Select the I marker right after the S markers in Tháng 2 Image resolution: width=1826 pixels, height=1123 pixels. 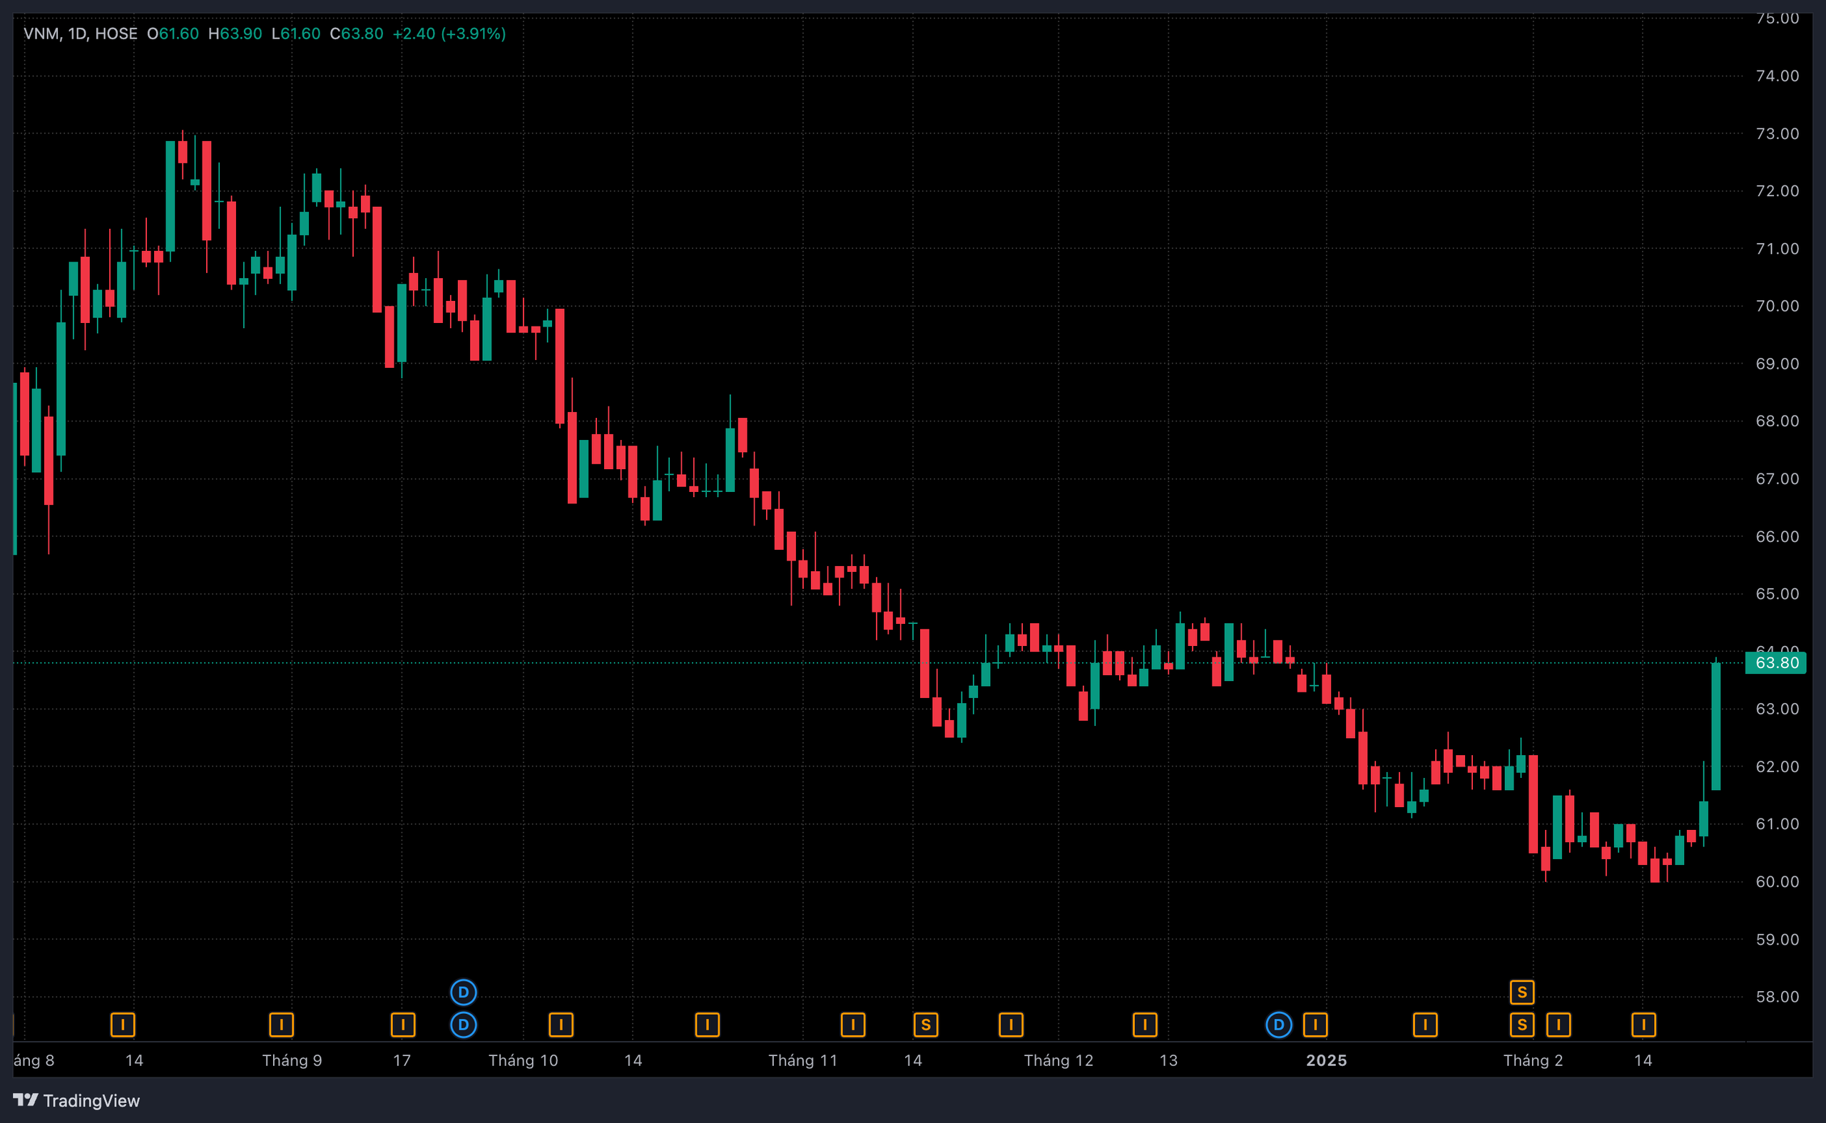1559,1025
